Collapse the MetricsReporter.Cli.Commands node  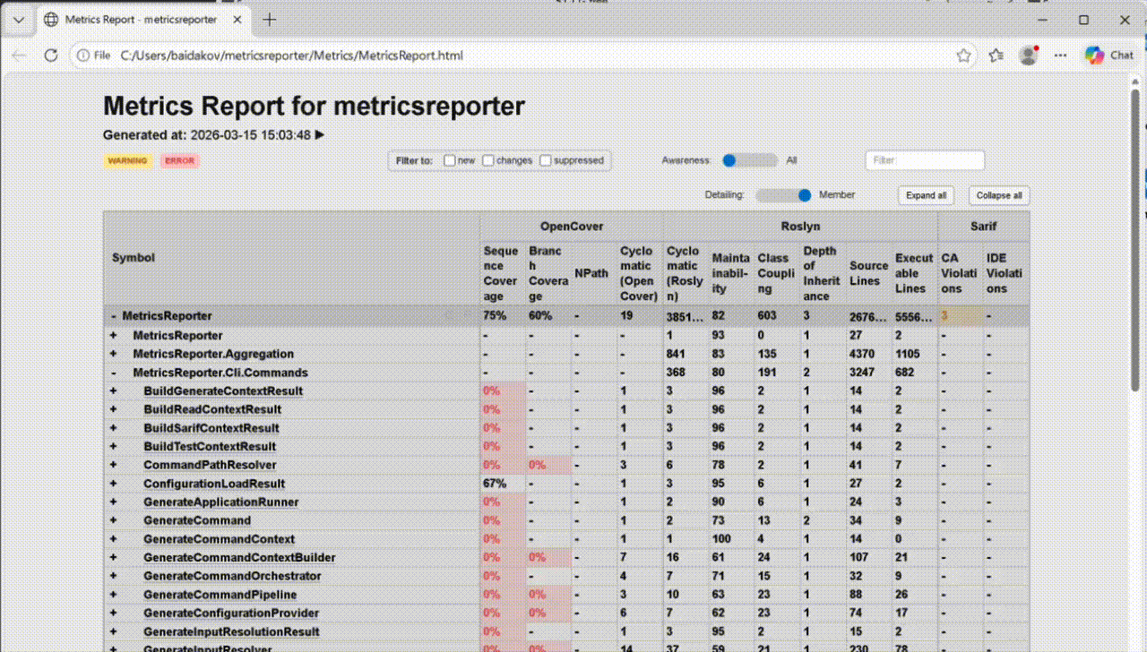tap(112, 373)
